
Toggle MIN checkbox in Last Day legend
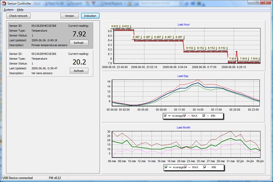pyautogui.click(x=204, y=116)
